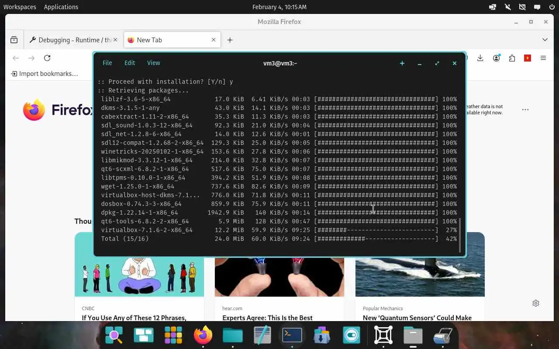Screen dimensions: 559x349
Task: Open the Firefox account icon
Action: pyautogui.click(x=496, y=58)
